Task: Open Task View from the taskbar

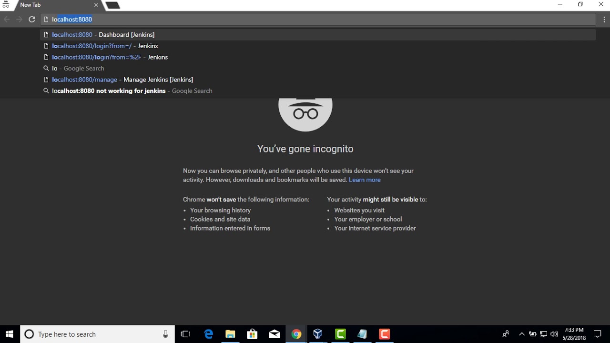Action: [185, 334]
